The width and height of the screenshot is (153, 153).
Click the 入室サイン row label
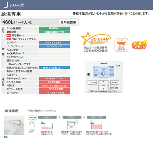pos(13,75)
